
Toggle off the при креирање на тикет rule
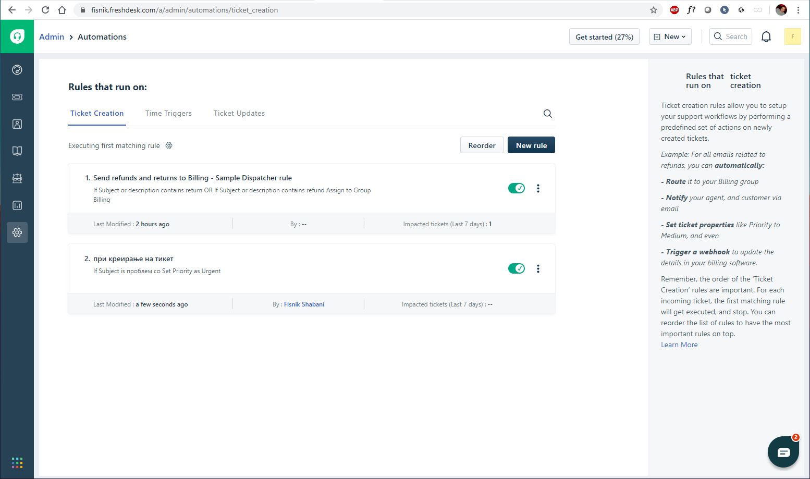(x=516, y=268)
